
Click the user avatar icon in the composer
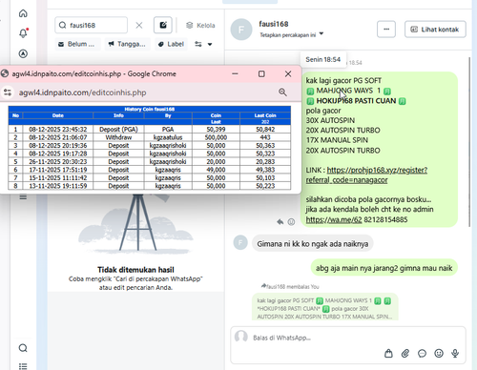click(x=241, y=337)
